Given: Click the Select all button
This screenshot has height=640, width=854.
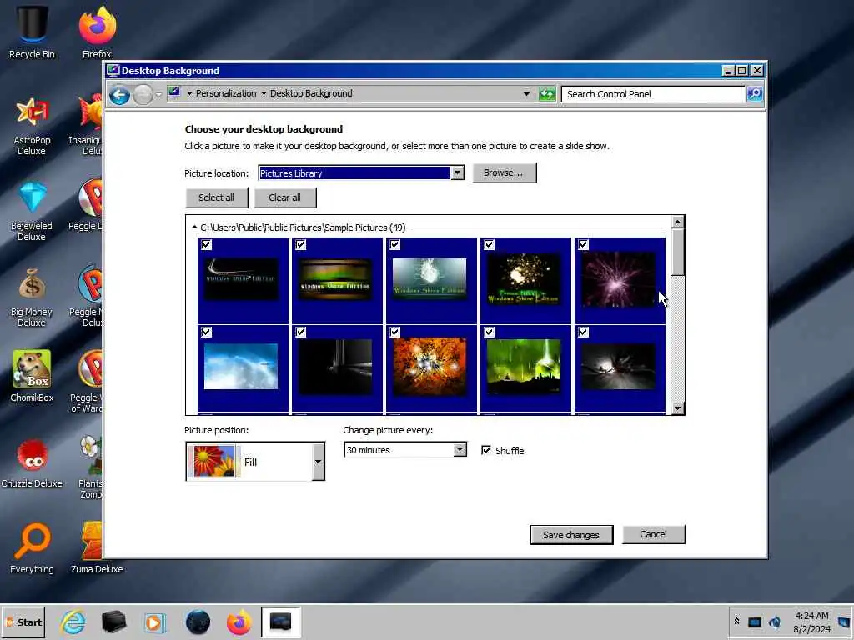Looking at the screenshot, I should (x=216, y=197).
